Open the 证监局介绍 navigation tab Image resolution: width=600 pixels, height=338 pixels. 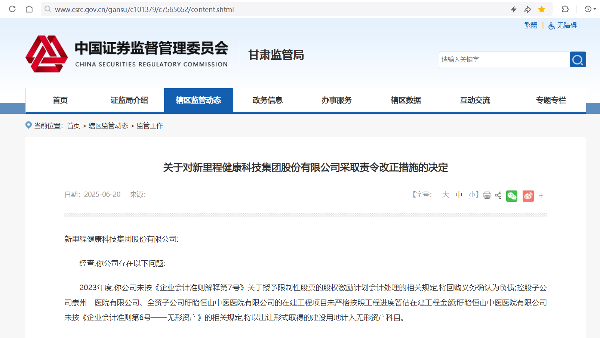point(129,100)
